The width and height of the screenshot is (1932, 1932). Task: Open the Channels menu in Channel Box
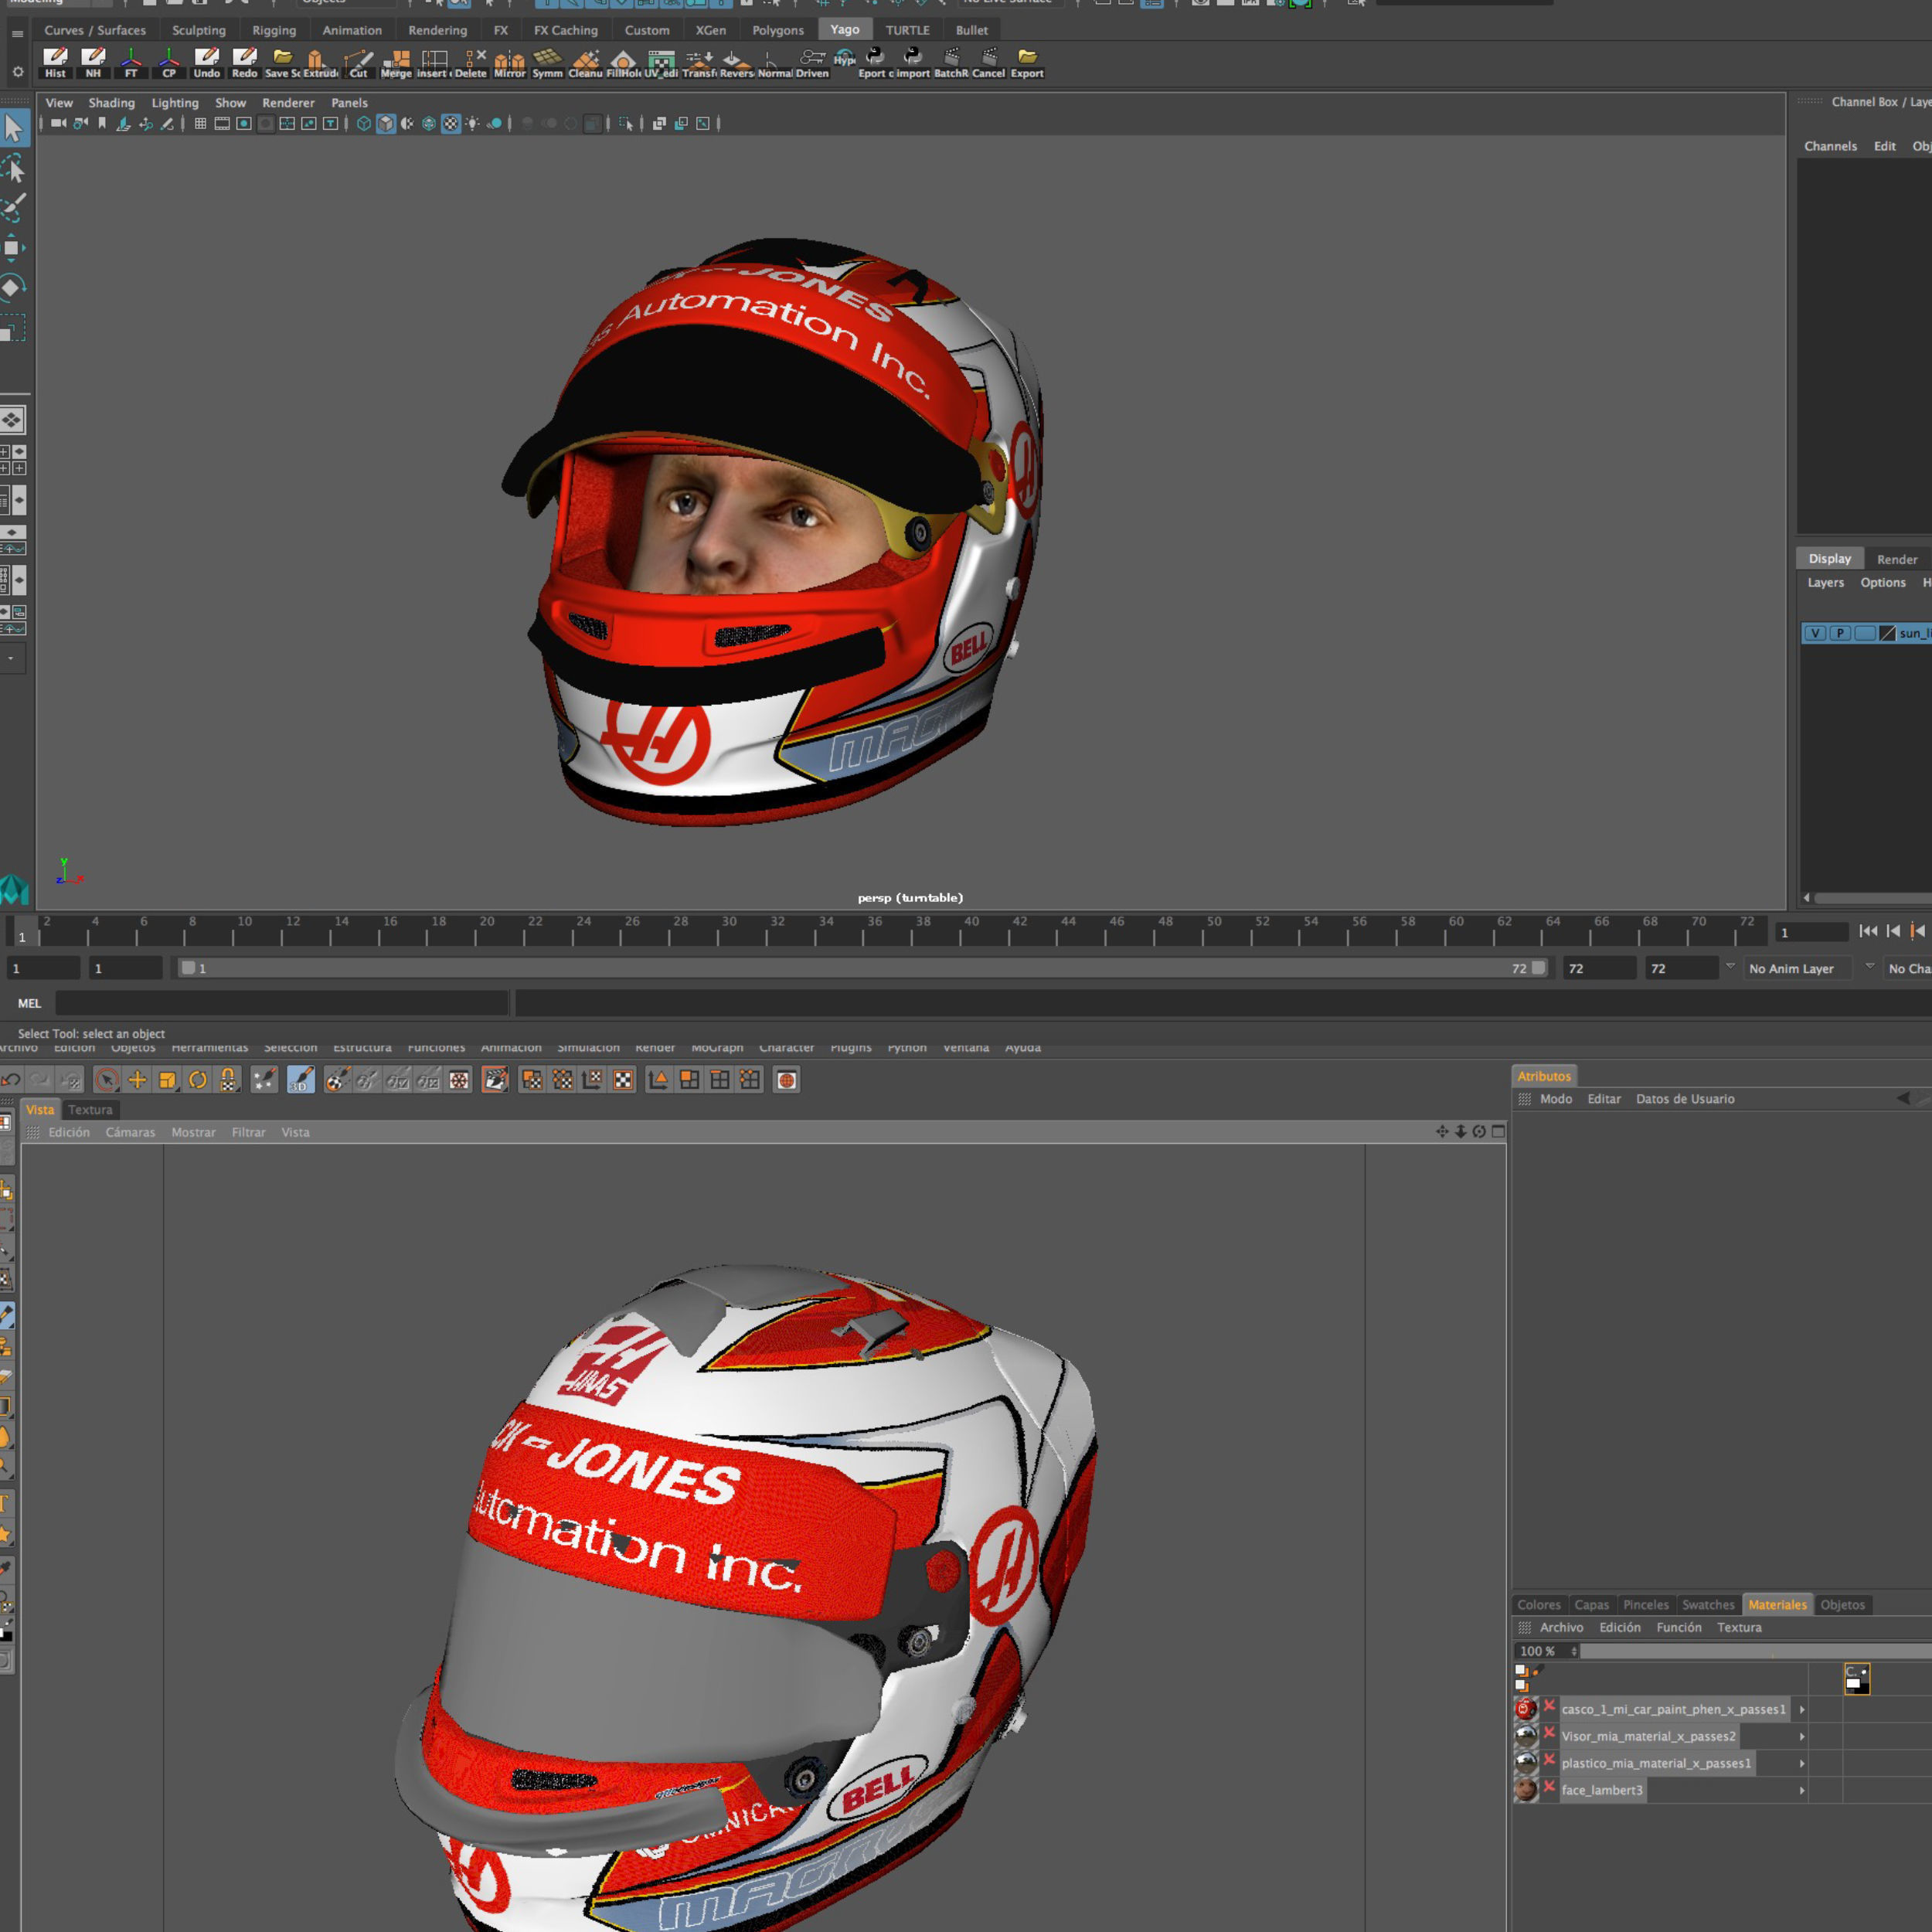coord(1830,146)
